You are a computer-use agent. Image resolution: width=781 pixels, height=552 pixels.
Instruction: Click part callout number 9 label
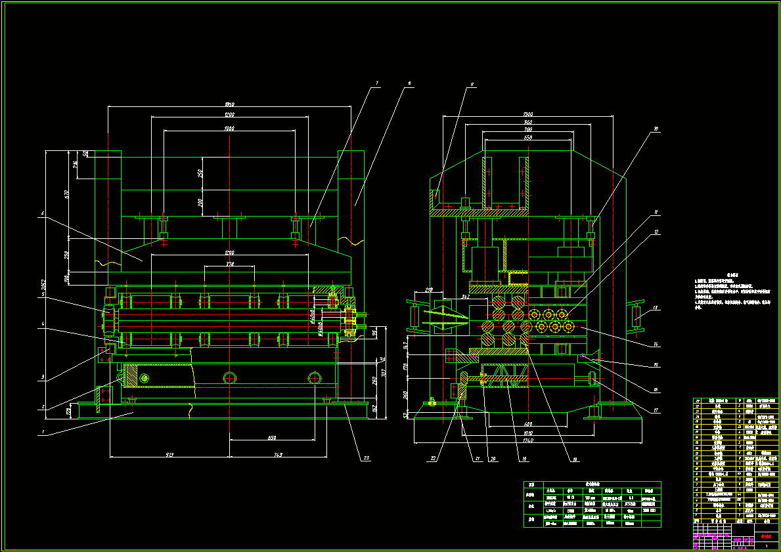471,83
